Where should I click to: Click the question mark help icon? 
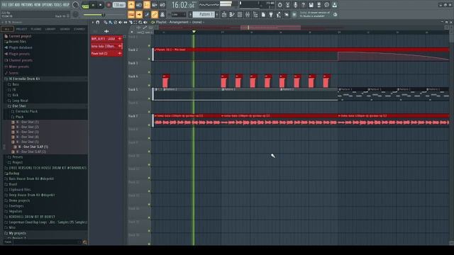click(303, 5)
